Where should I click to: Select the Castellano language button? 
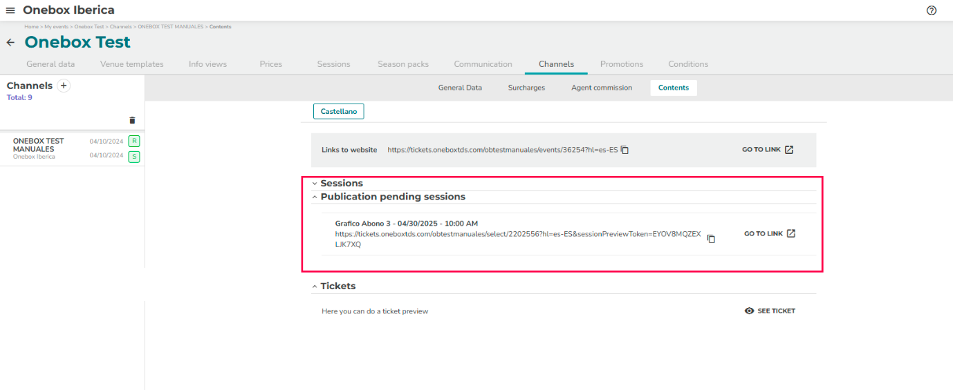click(338, 111)
